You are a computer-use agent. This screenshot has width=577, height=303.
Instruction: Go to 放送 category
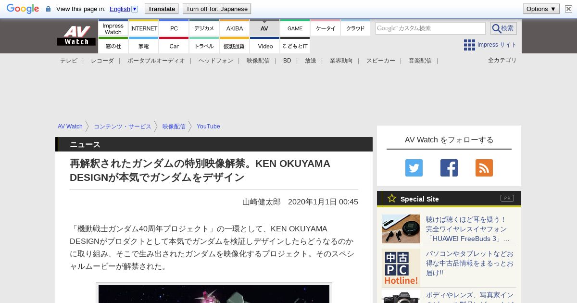[x=310, y=61]
